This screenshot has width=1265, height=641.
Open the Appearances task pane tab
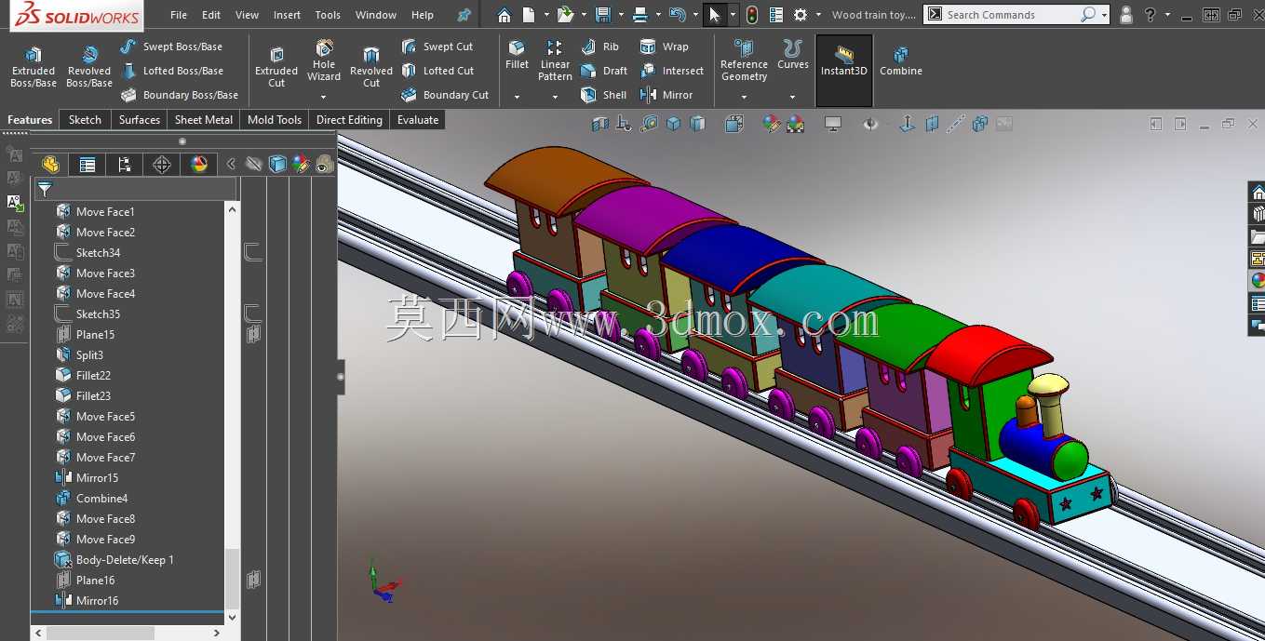coord(1257,279)
